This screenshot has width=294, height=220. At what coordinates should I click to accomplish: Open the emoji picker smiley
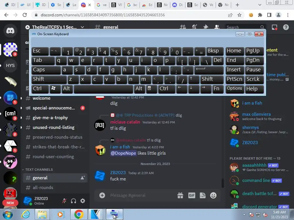pos(213,195)
